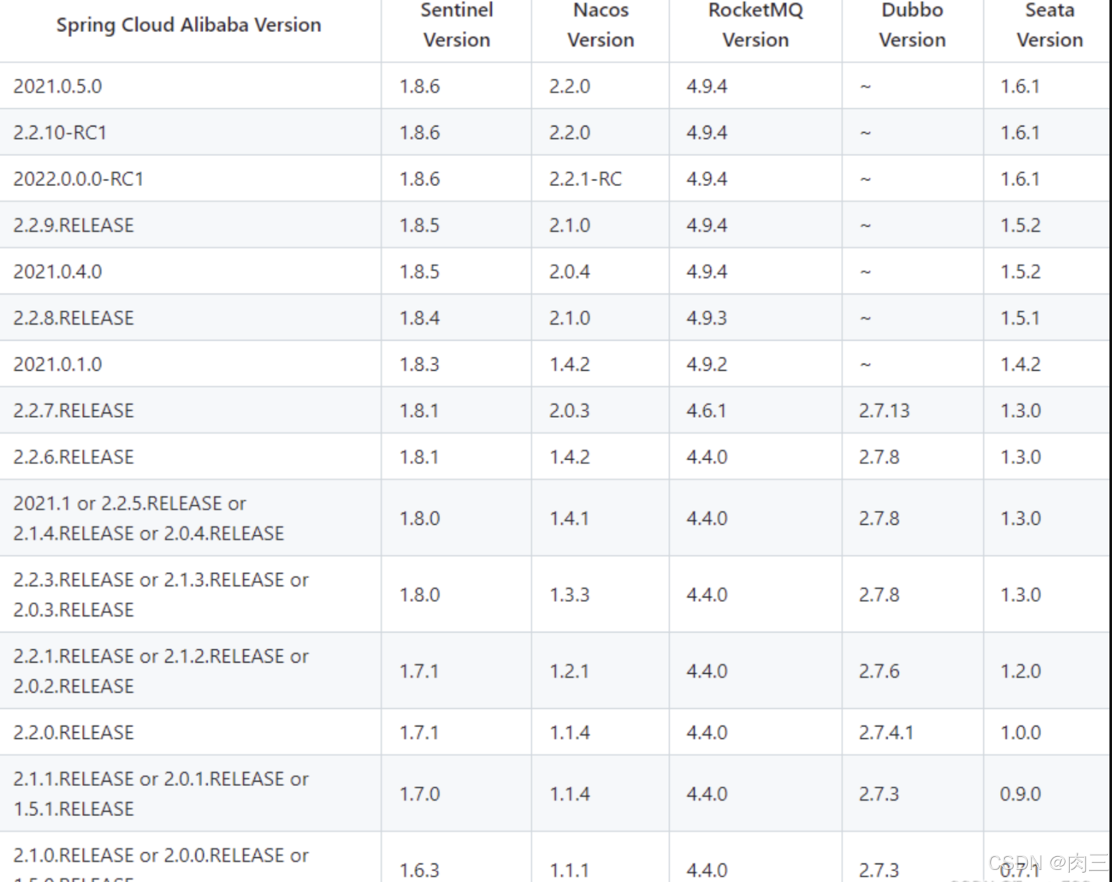Click Nacos value 1.2.1
Image resolution: width=1112 pixels, height=882 pixels.
(x=569, y=671)
